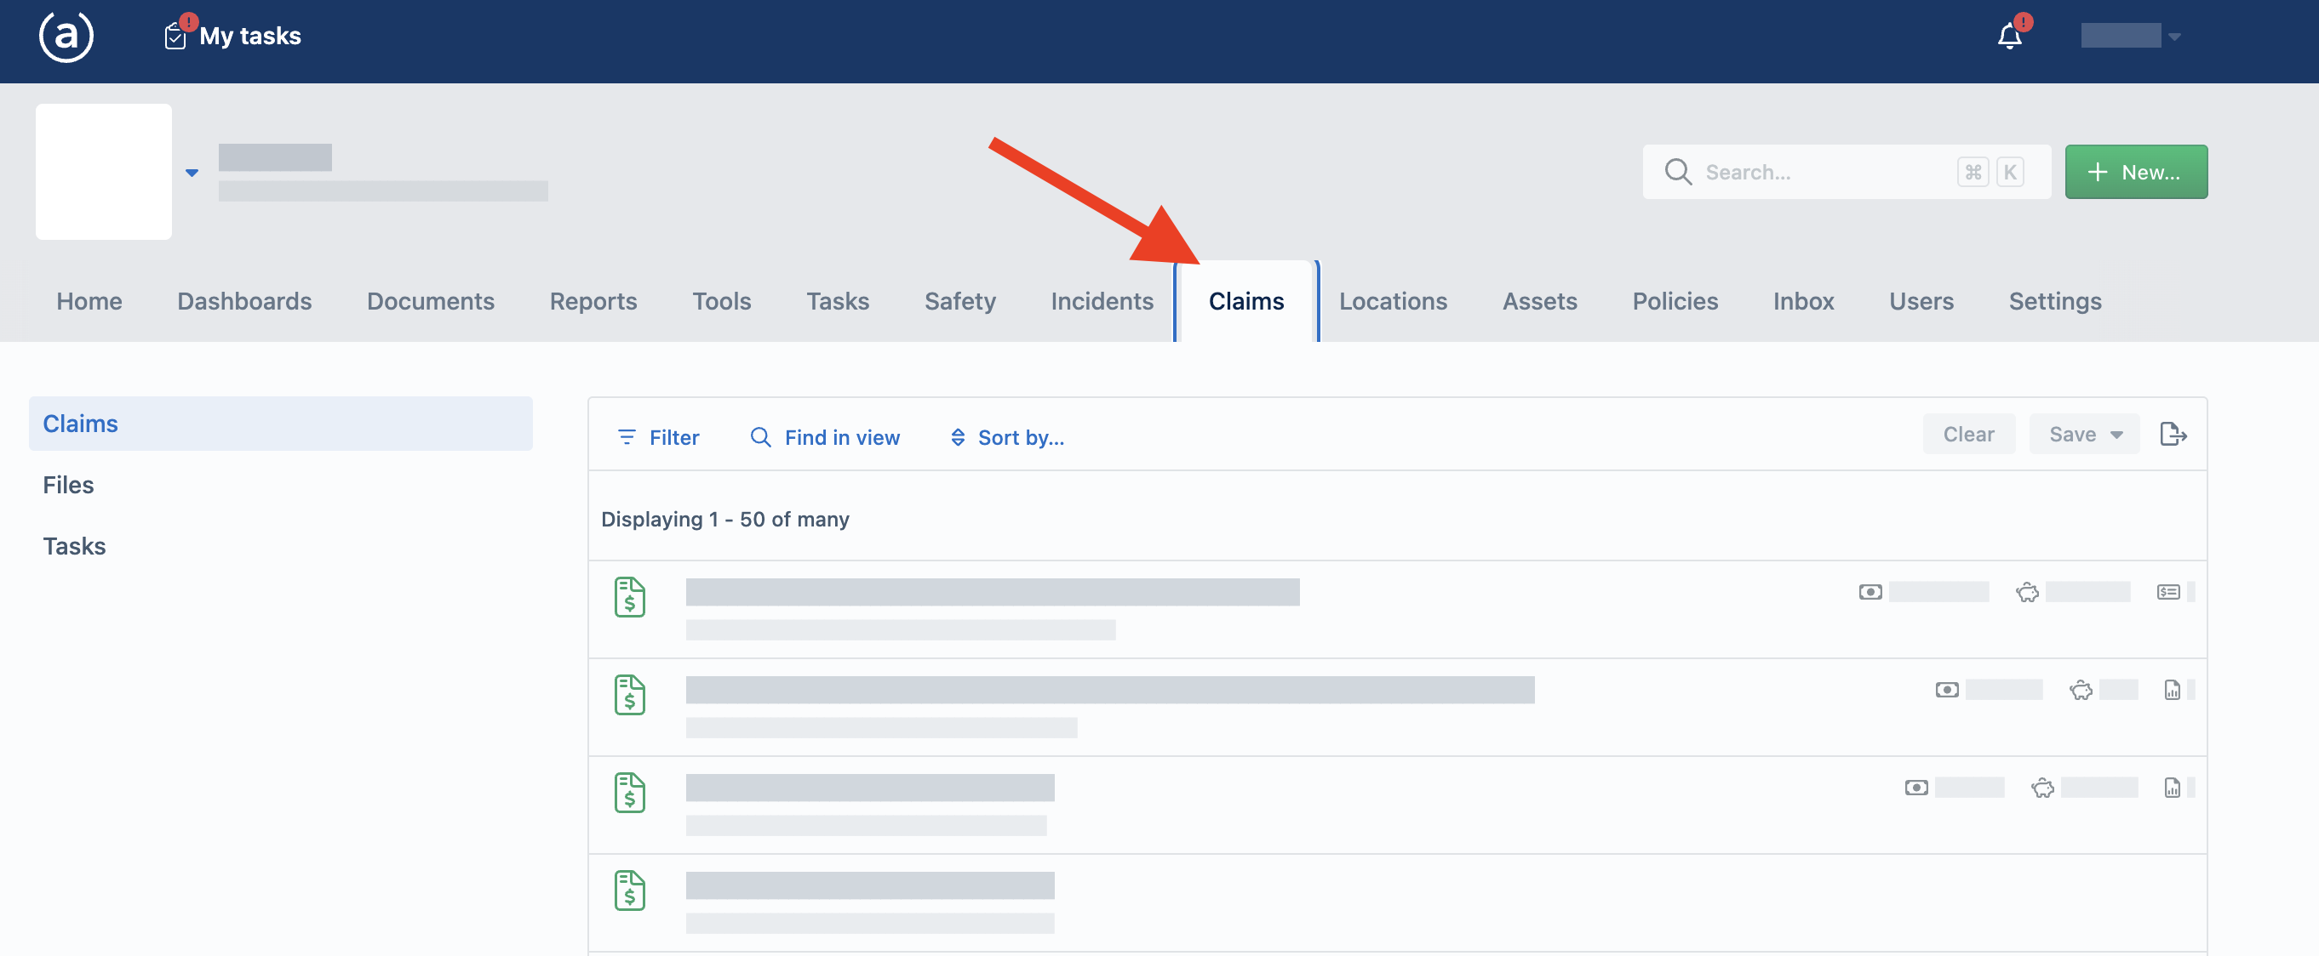
Task: Click the first claim's piggy bank icon
Action: pyautogui.click(x=2026, y=592)
